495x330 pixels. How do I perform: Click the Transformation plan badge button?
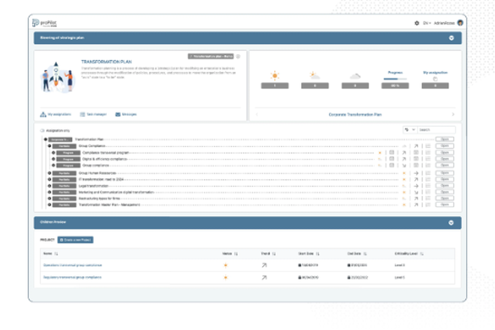click(x=211, y=56)
